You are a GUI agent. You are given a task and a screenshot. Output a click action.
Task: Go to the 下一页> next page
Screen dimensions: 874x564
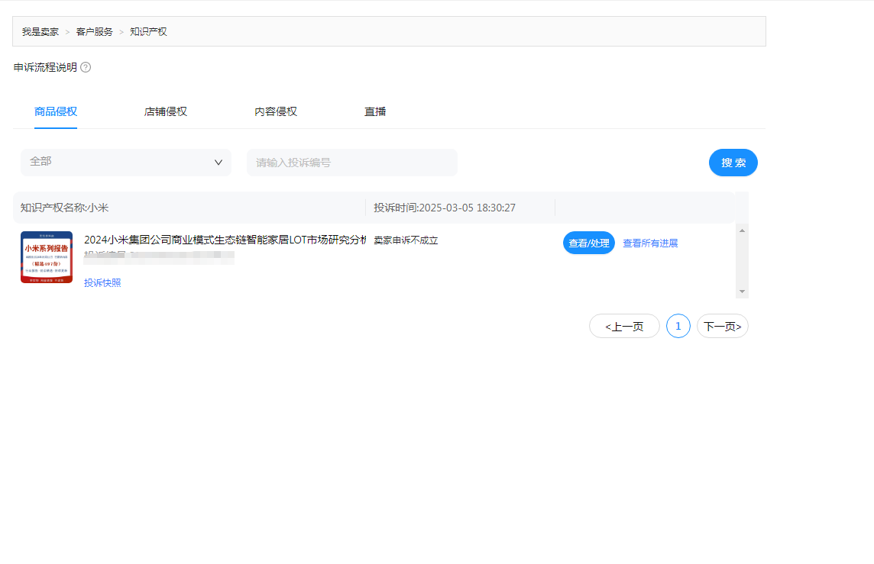[x=723, y=326]
